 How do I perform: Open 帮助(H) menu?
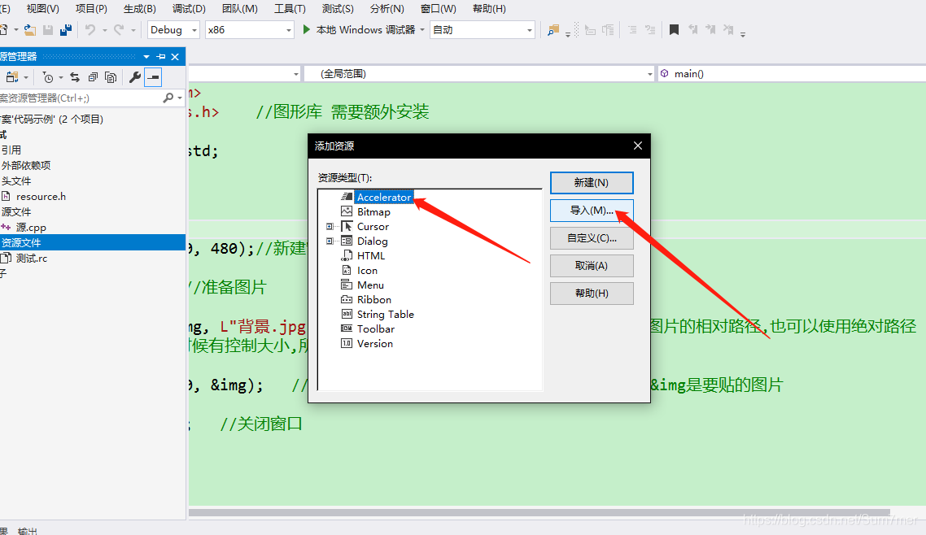(x=489, y=9)
